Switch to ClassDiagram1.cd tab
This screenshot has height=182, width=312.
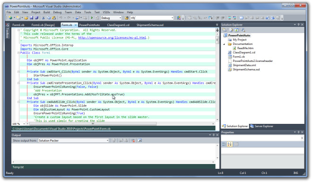pos(118,25)
